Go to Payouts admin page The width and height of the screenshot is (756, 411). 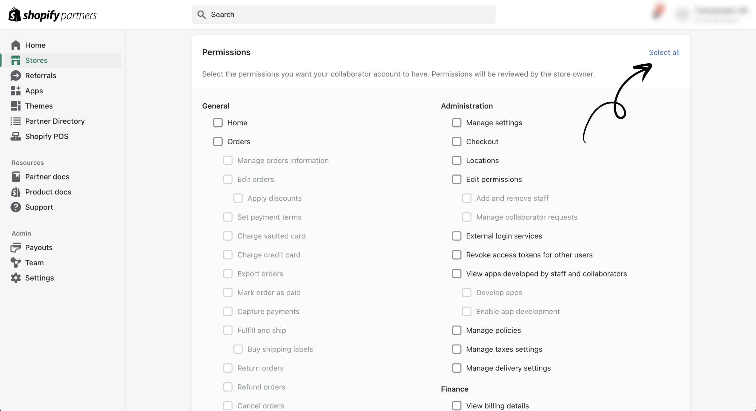point(39,248)
